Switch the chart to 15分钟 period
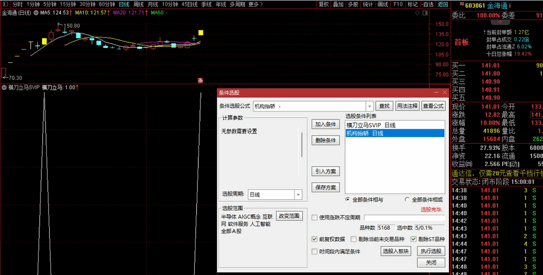The height and width of the screenshot is (275, 543). 68,4
